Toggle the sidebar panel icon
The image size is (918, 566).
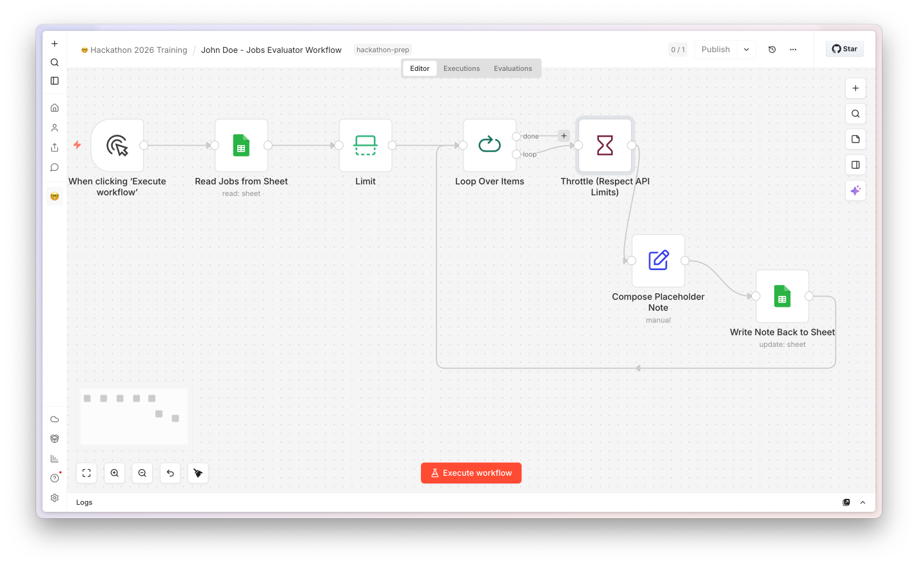point(55,81)
